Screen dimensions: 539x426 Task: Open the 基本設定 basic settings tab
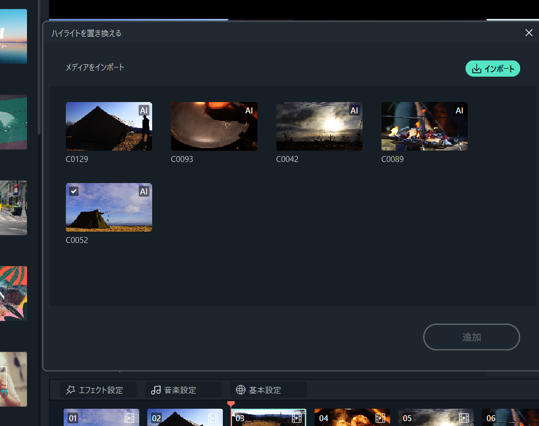268,390
